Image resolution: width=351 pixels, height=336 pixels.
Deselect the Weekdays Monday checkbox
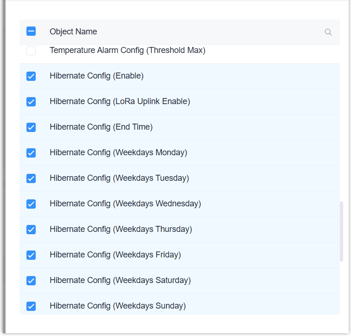pos(31,153)
